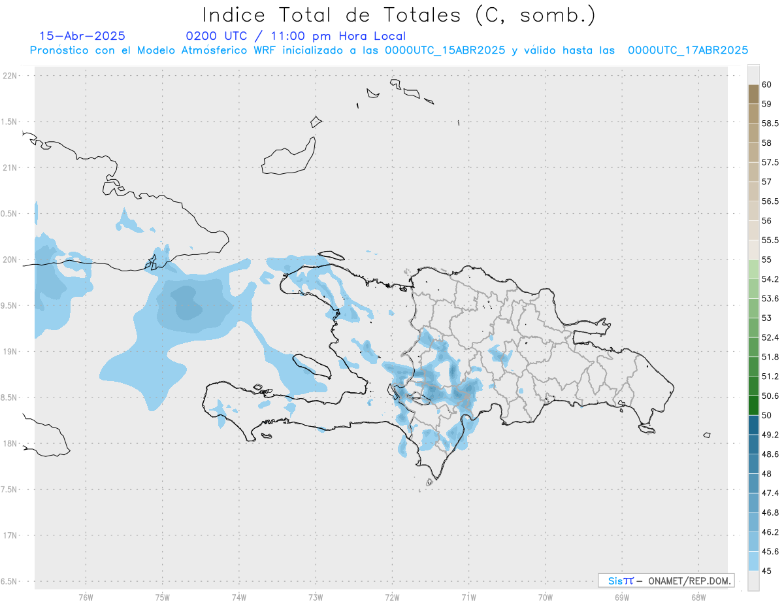Click legend value "45" at the colorbar bottom
The width and height of the screenshot is (784, 606).
[766, 571]
